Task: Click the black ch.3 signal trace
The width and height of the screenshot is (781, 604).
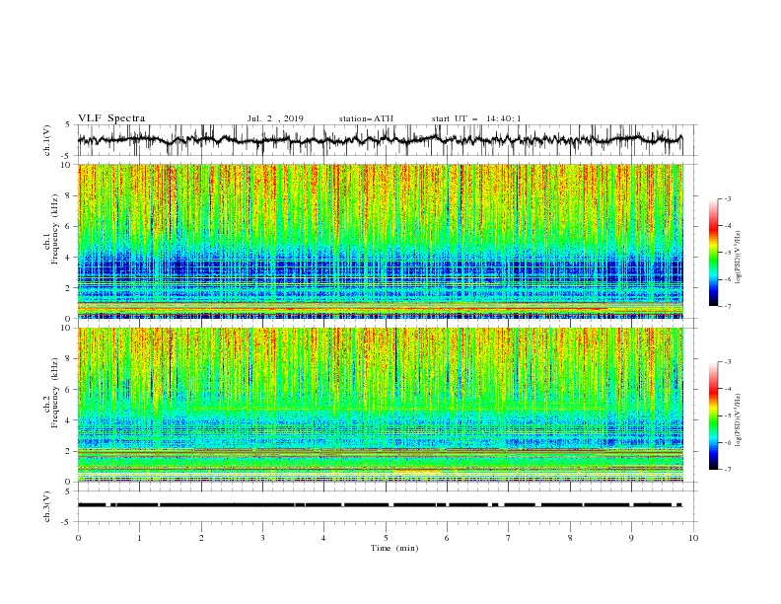Action: pyautogui.click(x=380, y=505)
